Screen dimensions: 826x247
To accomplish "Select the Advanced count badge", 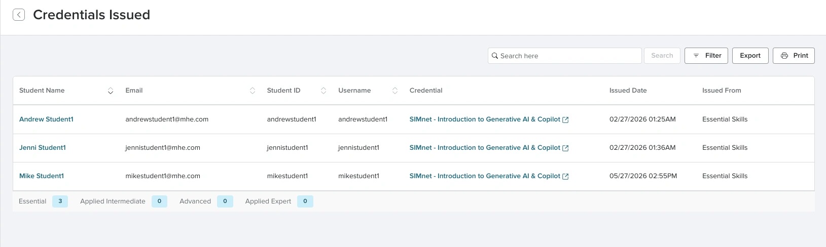I will [x=225, y=201].
